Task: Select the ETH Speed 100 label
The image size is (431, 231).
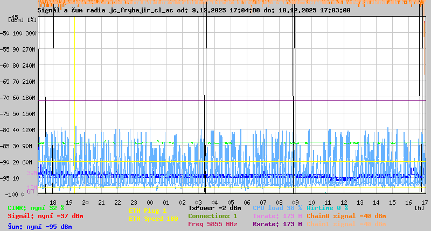Action: pos(153,219)
